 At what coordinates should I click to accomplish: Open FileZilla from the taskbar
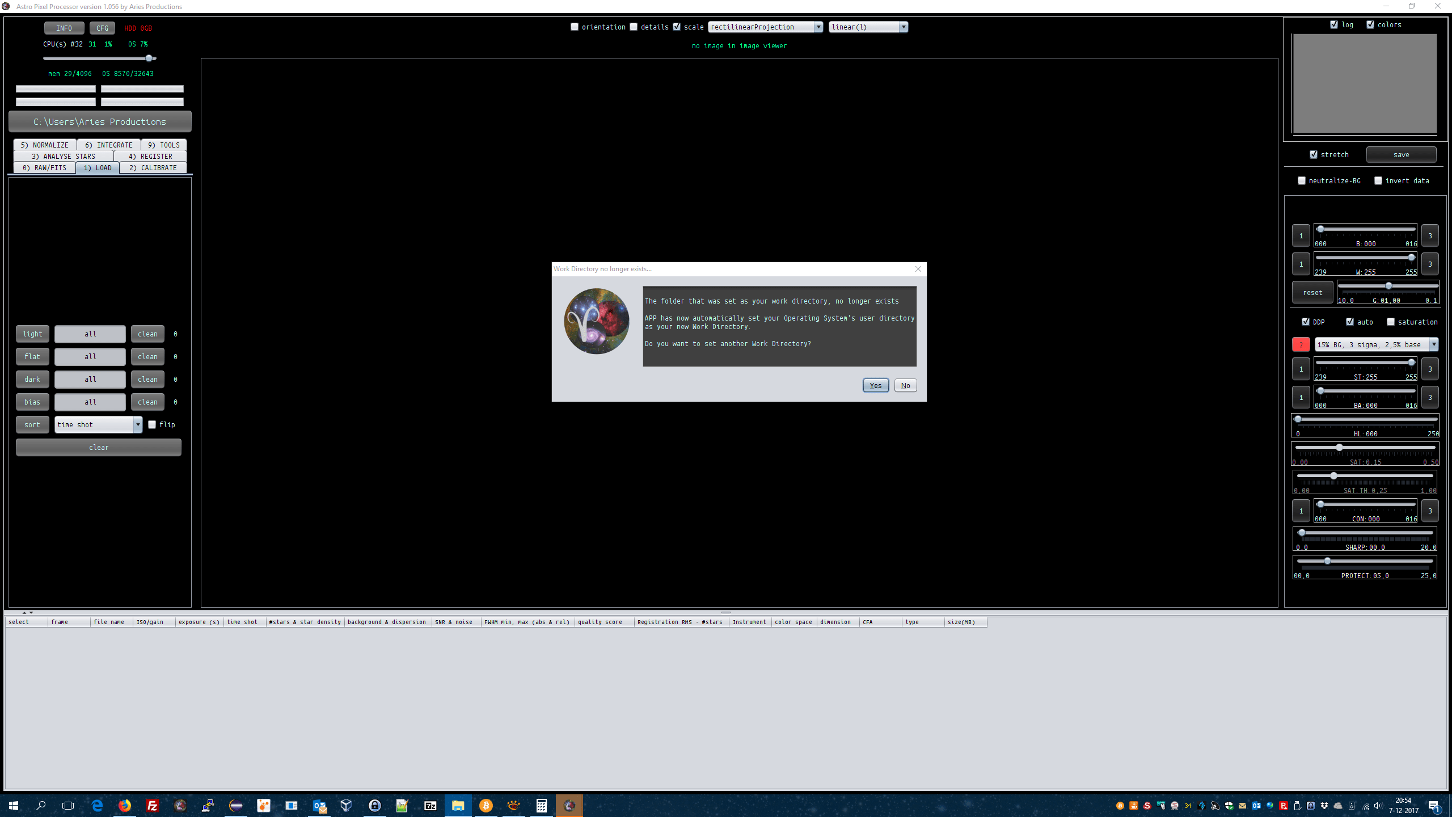153,805
